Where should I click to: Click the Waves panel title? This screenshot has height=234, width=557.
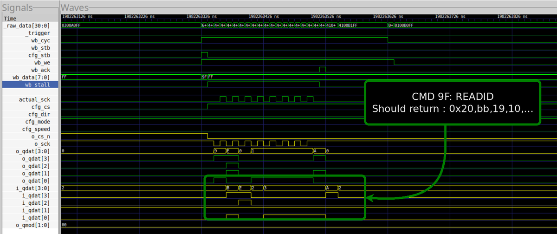pos(76,8)
